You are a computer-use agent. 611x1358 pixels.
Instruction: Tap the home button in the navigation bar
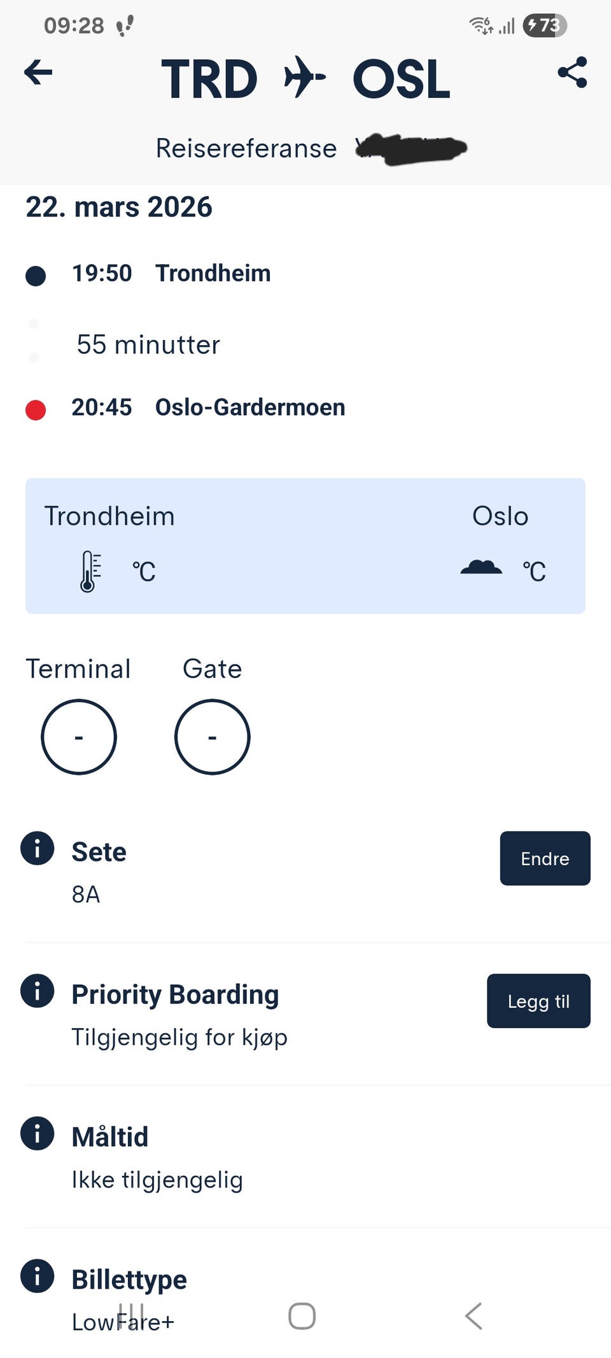[302, 1317]
